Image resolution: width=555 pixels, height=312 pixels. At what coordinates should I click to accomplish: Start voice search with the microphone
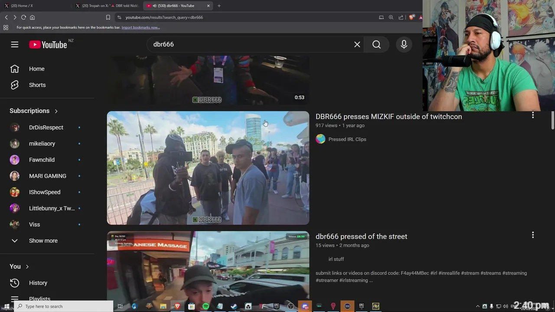tap(404, 45)
